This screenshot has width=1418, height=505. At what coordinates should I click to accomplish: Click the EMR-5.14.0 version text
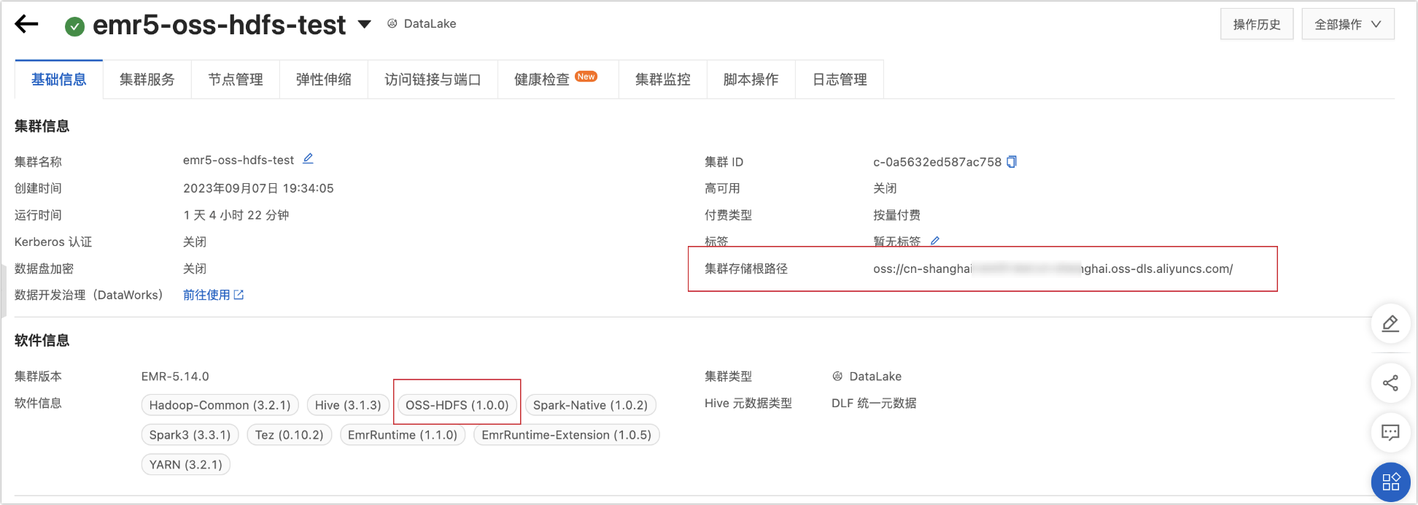tap(175, 377)
